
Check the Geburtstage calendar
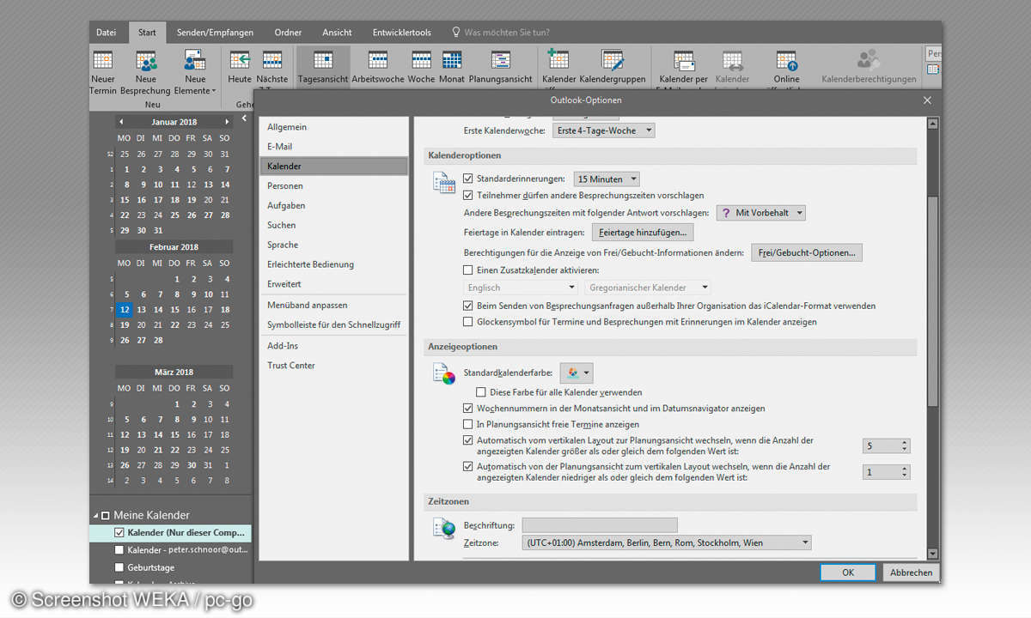coord(119,567)
